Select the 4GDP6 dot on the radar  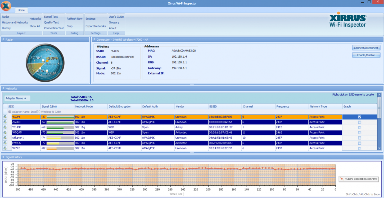47,61
